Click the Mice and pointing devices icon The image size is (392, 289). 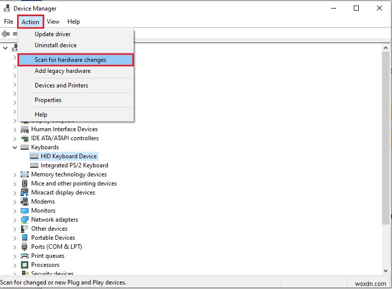click(x=25, y=183)
